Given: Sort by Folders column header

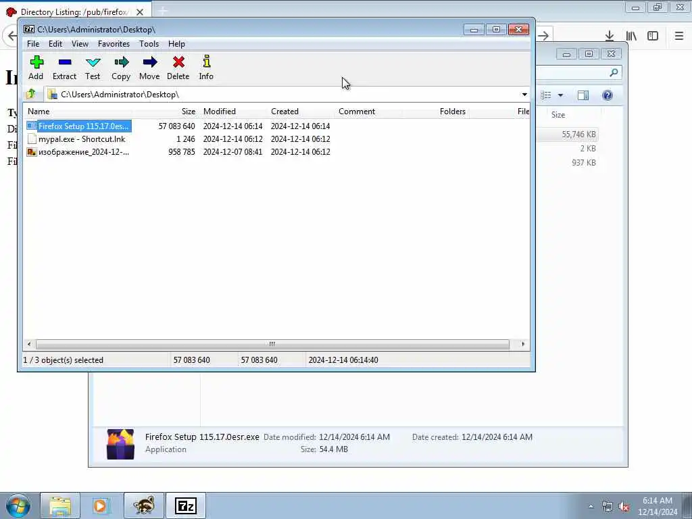Looking at the screenshot, I should (435, 112).
